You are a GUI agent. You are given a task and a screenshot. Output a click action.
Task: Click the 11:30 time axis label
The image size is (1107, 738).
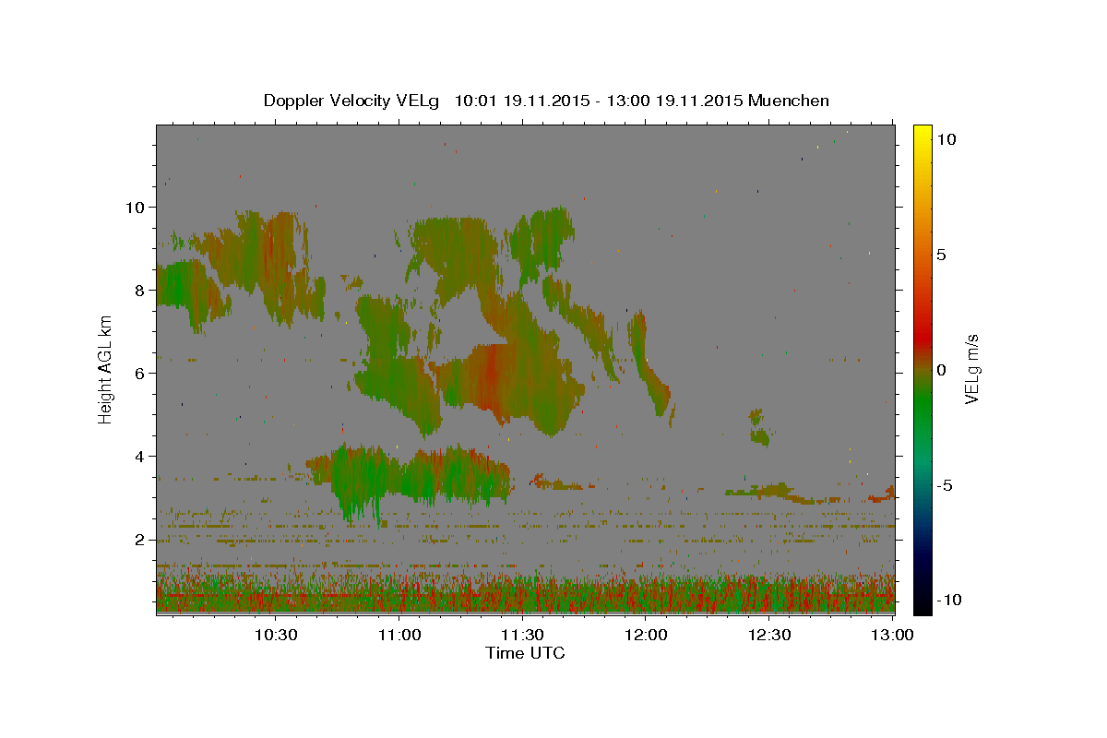[x=523, y=635]
